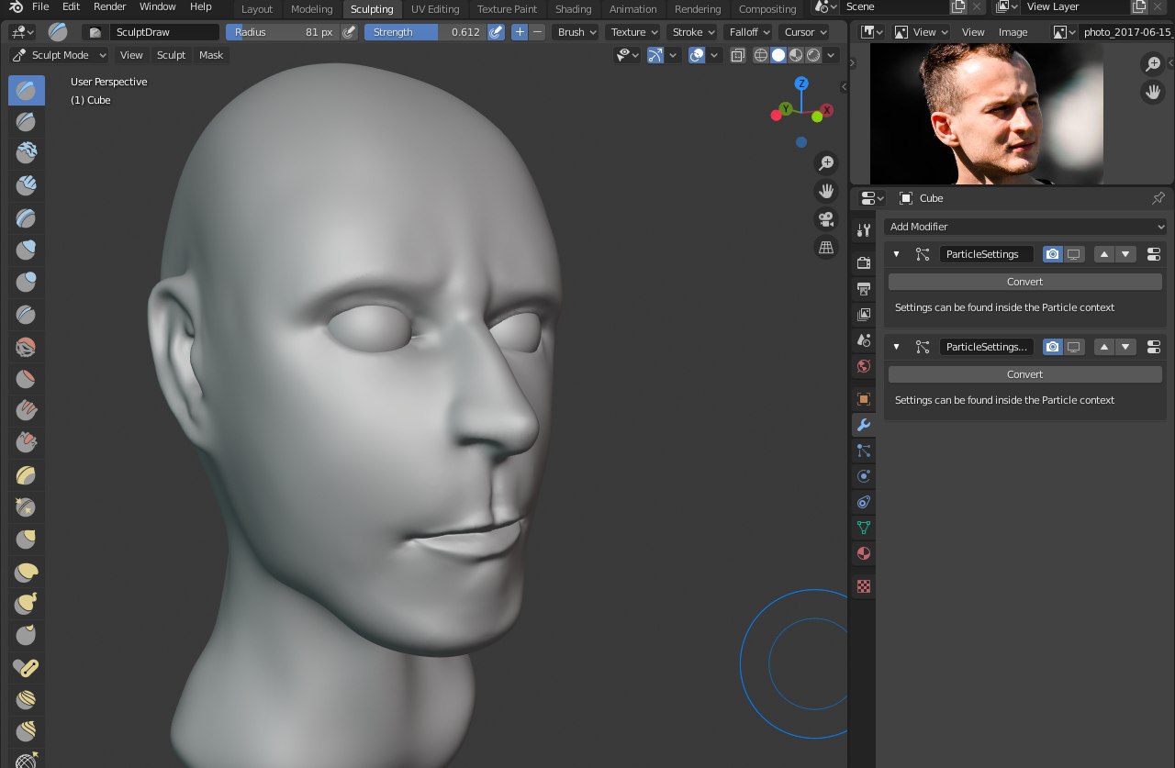Open the Stroke settings dropdown
Image resolution: width=1175 pixels, height=768 pixels.
coord(692,32)
